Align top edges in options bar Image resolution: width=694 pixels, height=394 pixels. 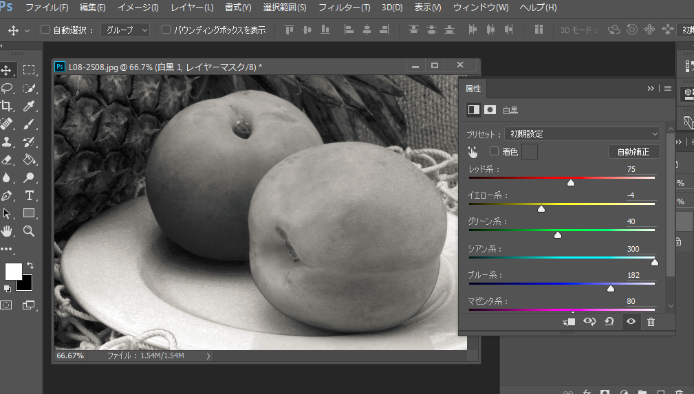pyautogui.click(x=290, y=30)
